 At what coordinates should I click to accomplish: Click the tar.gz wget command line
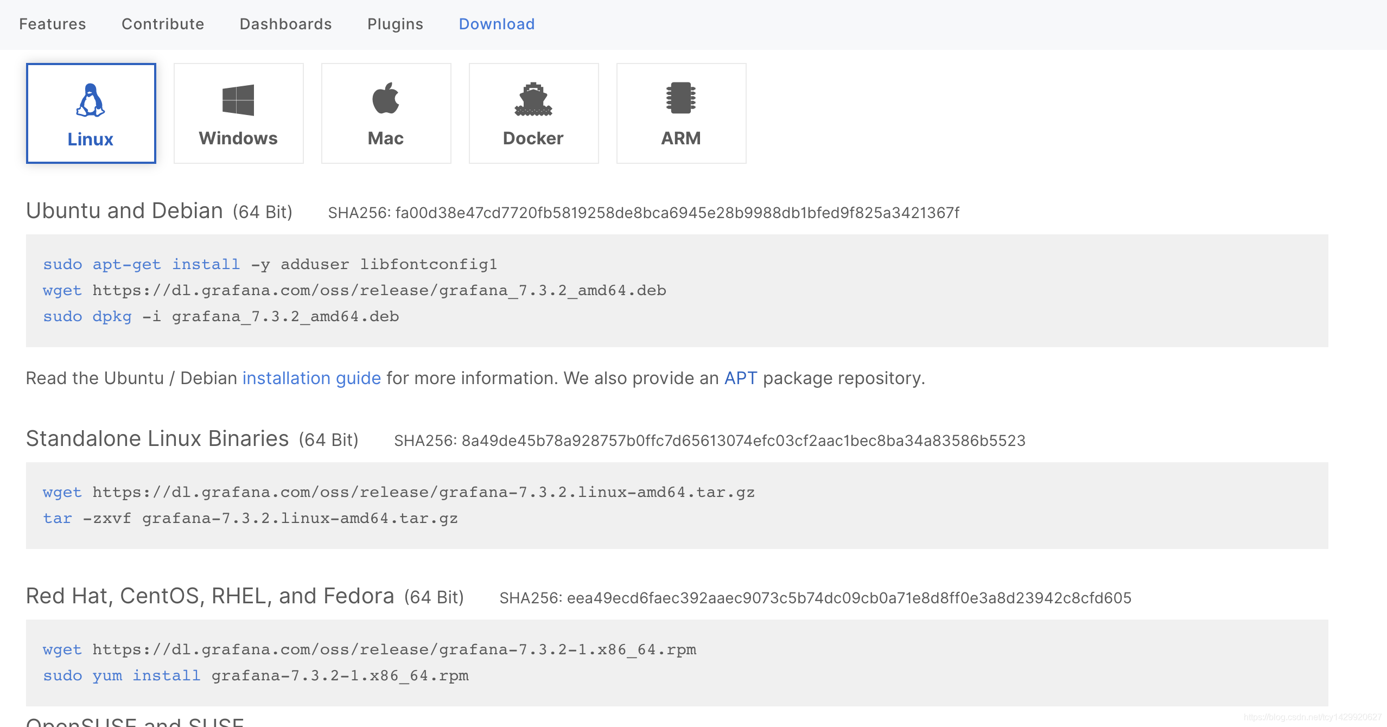pyautogui.click(x=423, y=493)
